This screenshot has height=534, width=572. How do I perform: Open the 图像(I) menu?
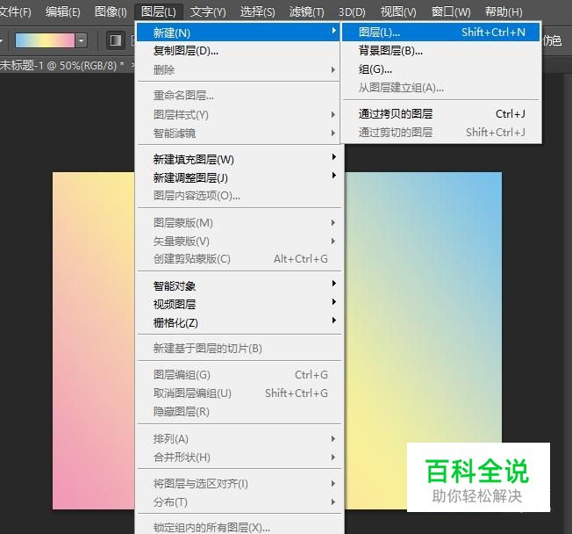(x=111, y=12)
